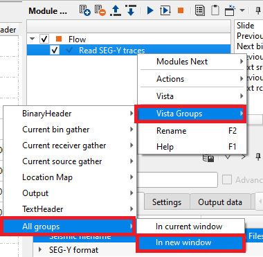The width and height of the screenshot is (263, 257).
Task: Collapse the Flow tree node
Action: (33, 39)
